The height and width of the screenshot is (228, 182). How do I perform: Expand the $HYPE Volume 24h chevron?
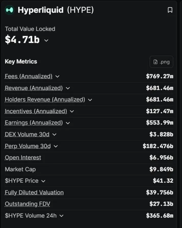click(61, 216)
